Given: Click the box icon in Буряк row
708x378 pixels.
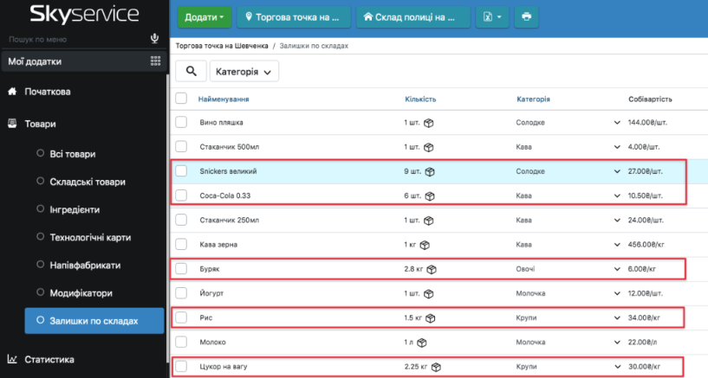Looking at the screenshot, I should pos(432,270).
